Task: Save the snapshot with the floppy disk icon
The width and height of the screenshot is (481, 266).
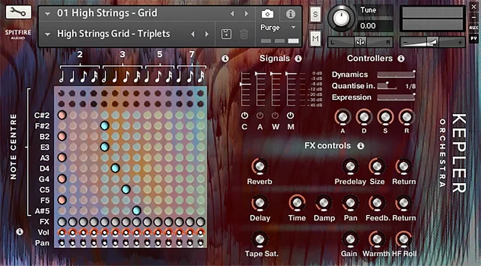Action: click(227, 34)
